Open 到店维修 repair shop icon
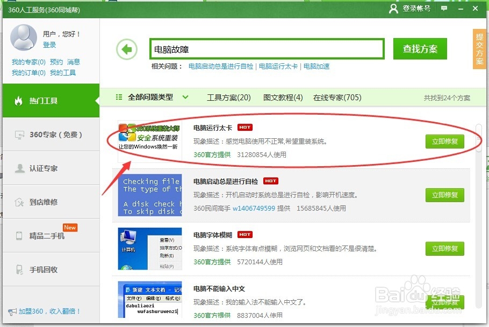Screen dimensions: 489x327 pyautogui.click(x=19, y=202)
